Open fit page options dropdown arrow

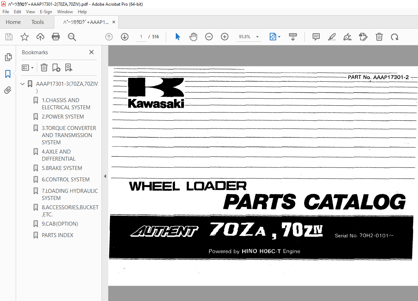[279, 37]
